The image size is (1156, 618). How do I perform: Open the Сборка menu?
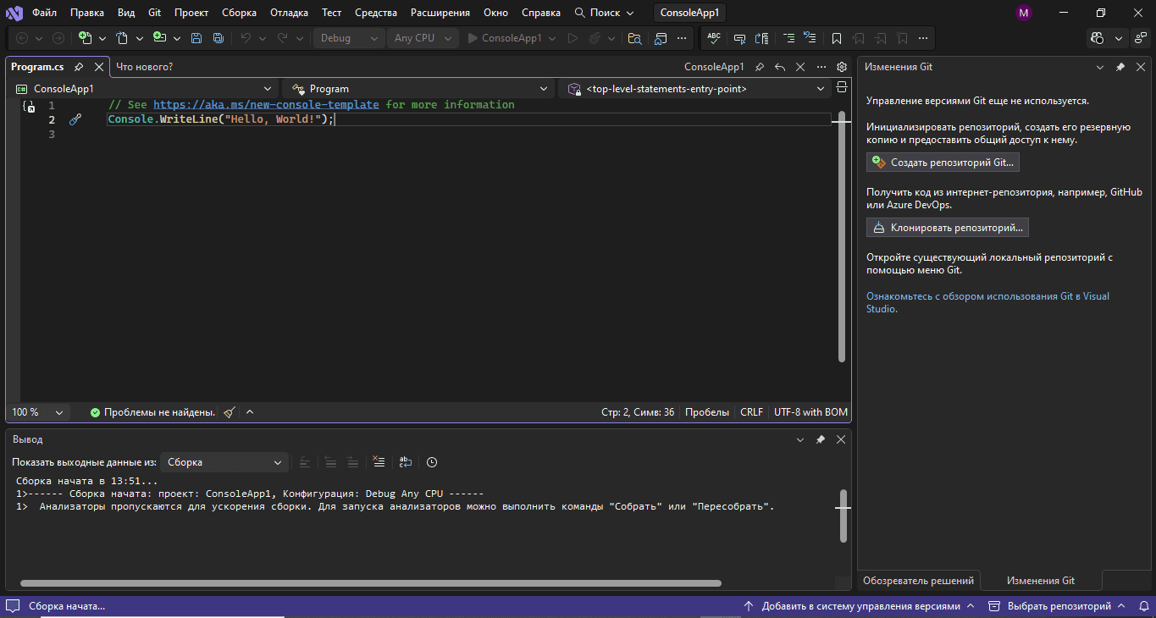239,13
